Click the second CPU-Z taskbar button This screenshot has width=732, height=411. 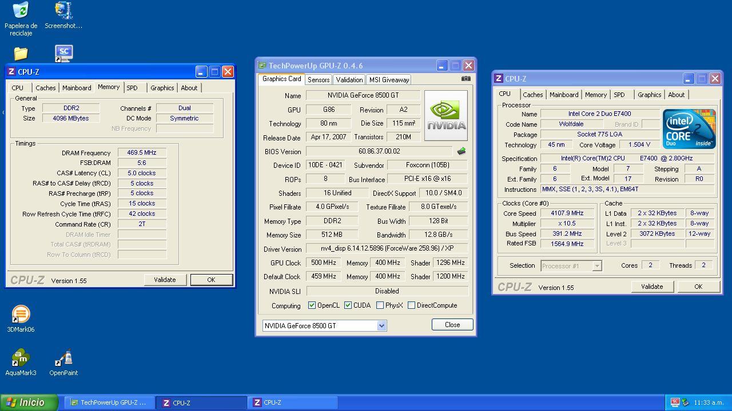click(293, 402)
